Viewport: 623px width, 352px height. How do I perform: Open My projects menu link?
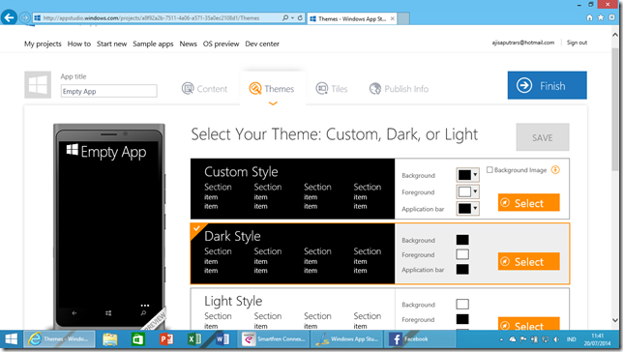point(43,44)
